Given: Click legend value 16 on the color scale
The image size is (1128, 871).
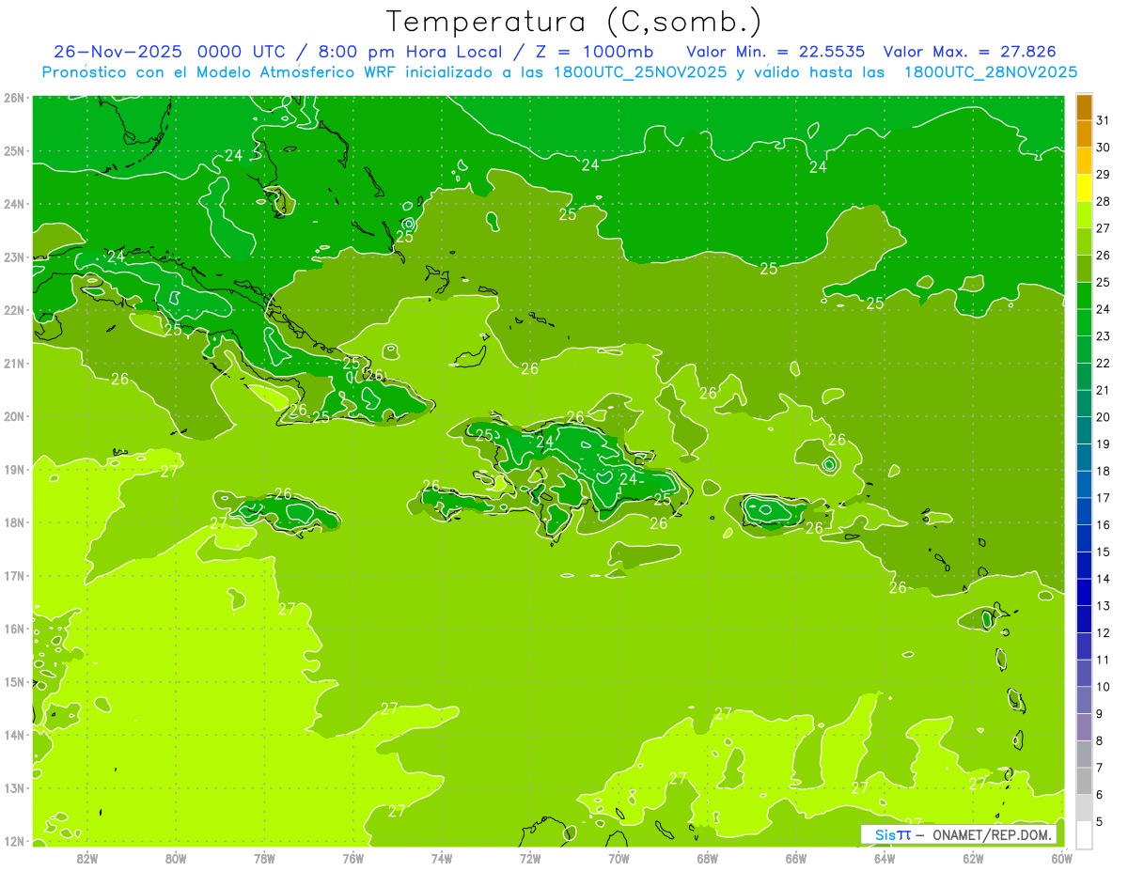Looking at the screenshot, I should (x=1103, y=524).
